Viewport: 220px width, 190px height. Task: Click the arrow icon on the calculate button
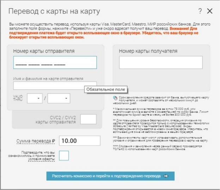pos(166,176)
